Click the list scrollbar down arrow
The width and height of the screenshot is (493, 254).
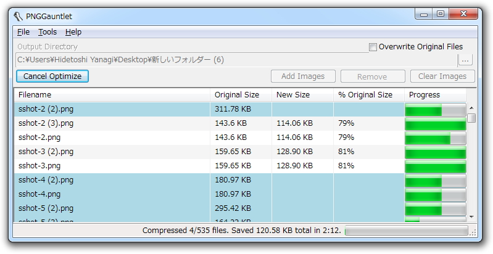[x=471, y=216]
